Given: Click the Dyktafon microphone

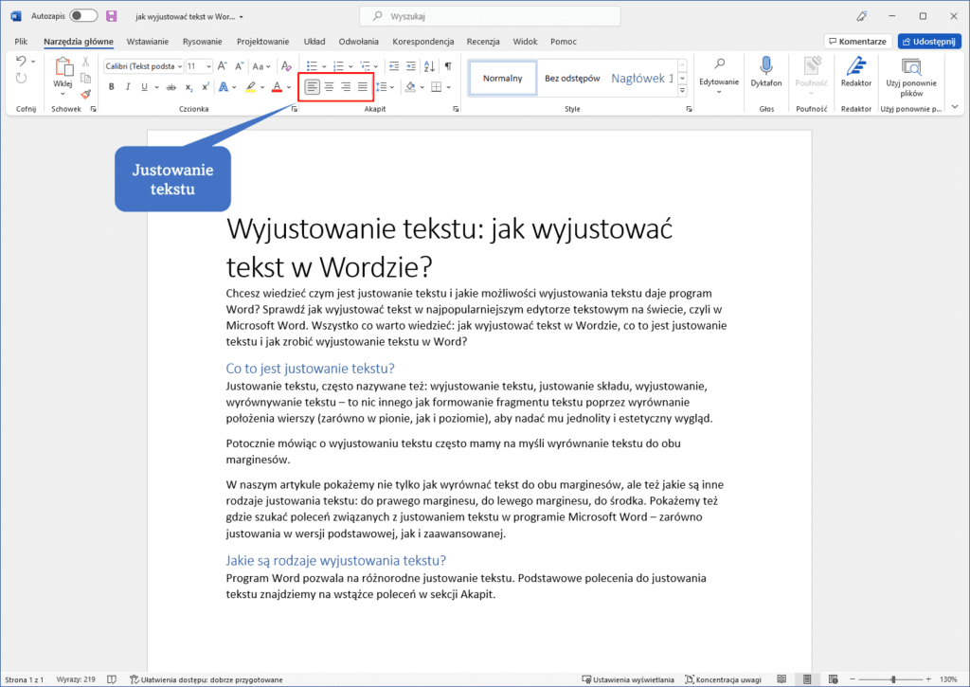Looking at the screenshot, I should coord(765,72).
